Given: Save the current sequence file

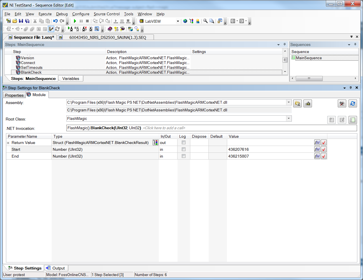Looking at the screenshot, I should coord(21,21).
